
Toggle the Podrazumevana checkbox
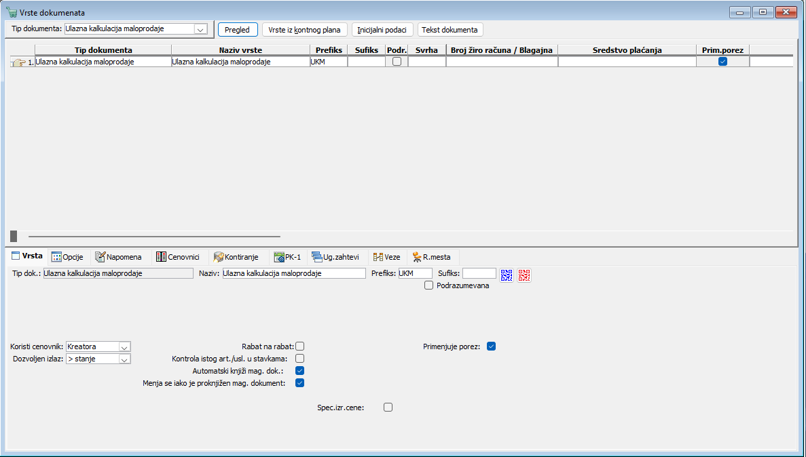click(428, 285)
